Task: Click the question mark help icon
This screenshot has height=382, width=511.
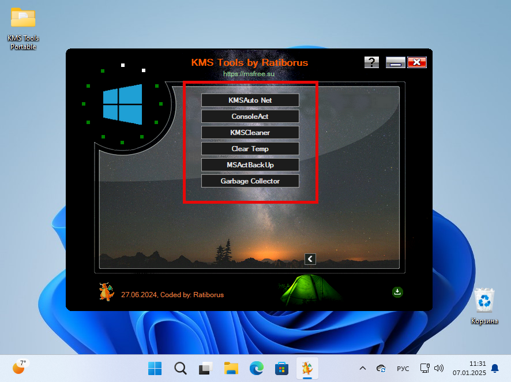Action: (x=372, y=62)
